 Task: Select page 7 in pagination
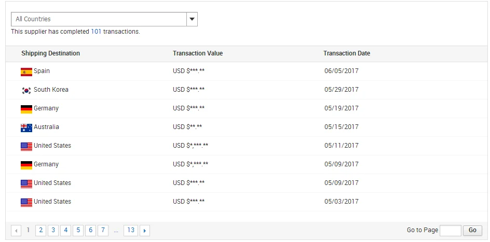[x=103, y=230]
